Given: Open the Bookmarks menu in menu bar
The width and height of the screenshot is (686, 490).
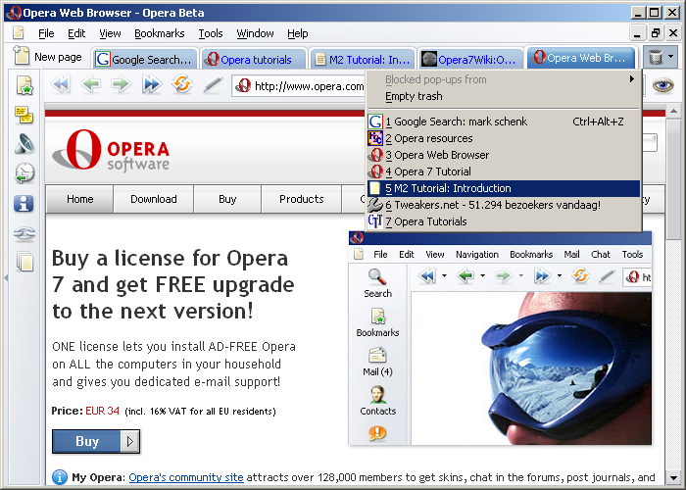Looking at the screenshot, I should (x=159, y=33).
